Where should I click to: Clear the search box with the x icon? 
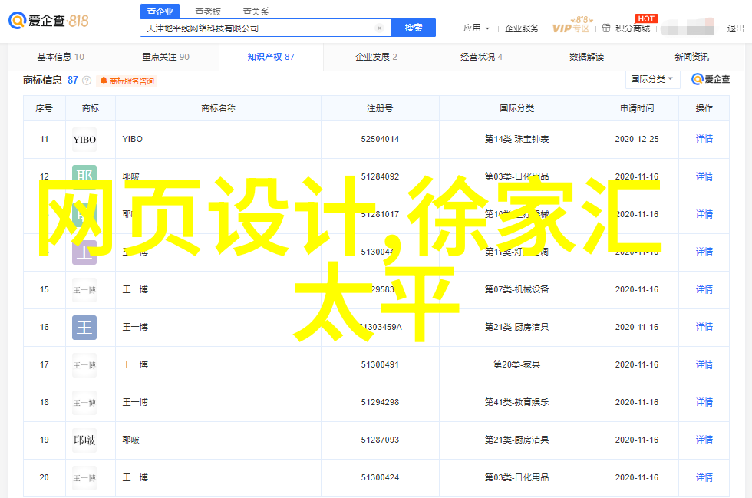[379, 28]
